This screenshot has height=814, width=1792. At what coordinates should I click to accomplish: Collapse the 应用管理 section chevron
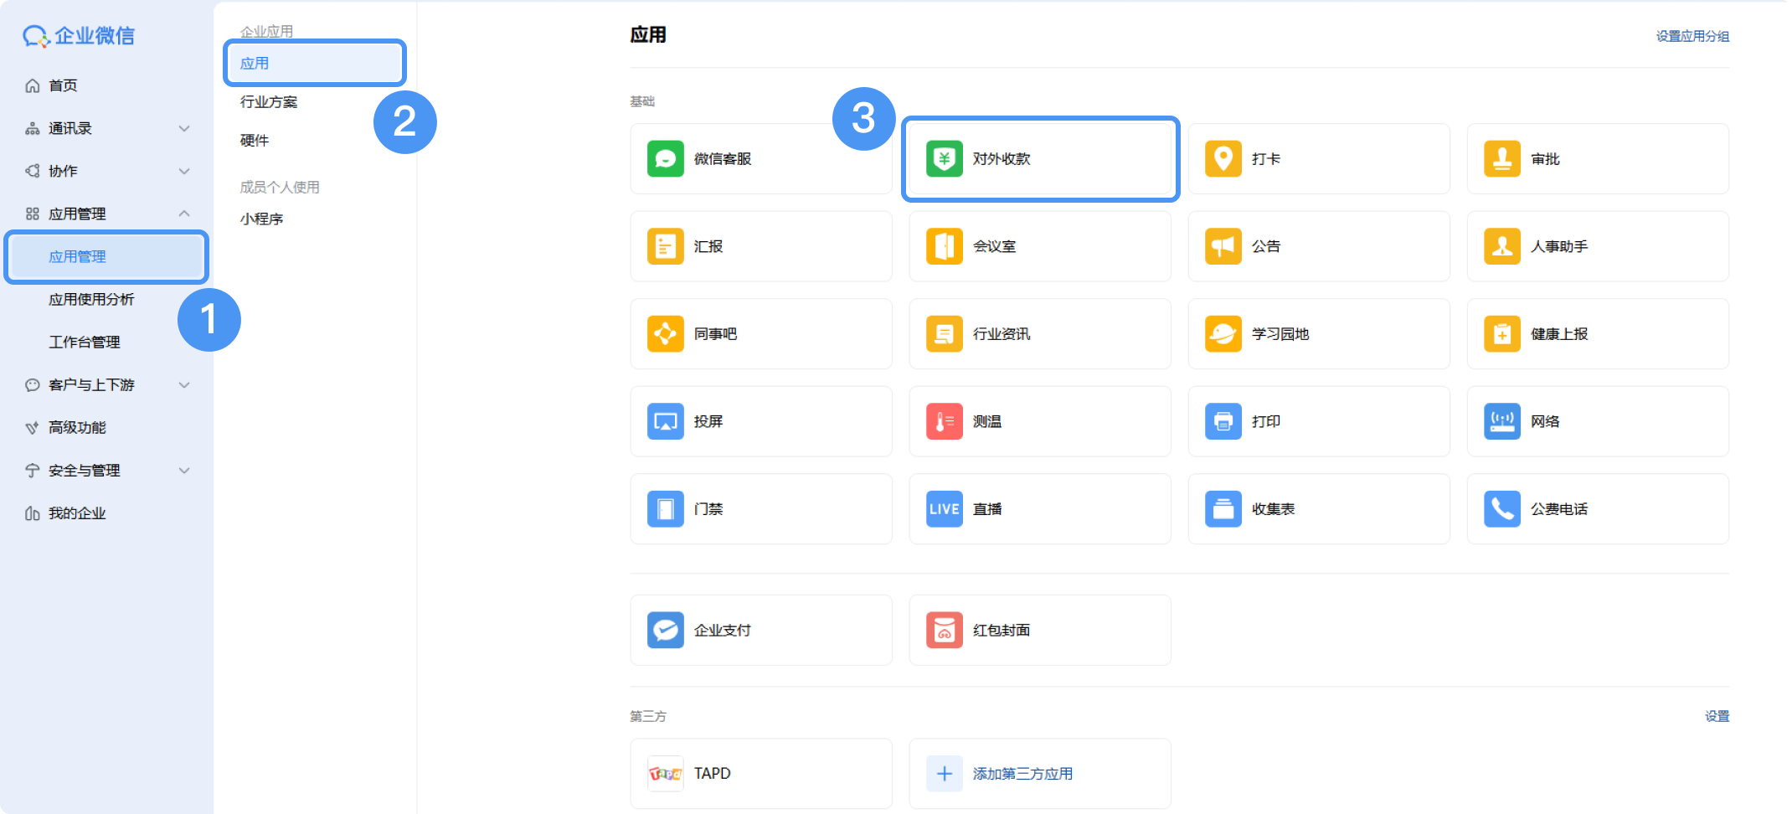[x=184, y=214]
